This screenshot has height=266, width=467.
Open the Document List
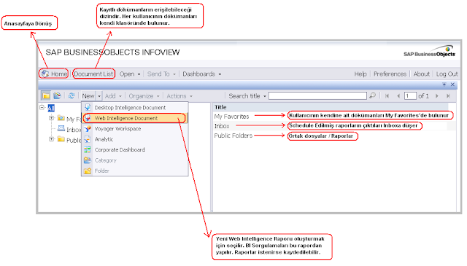[93, 74]
